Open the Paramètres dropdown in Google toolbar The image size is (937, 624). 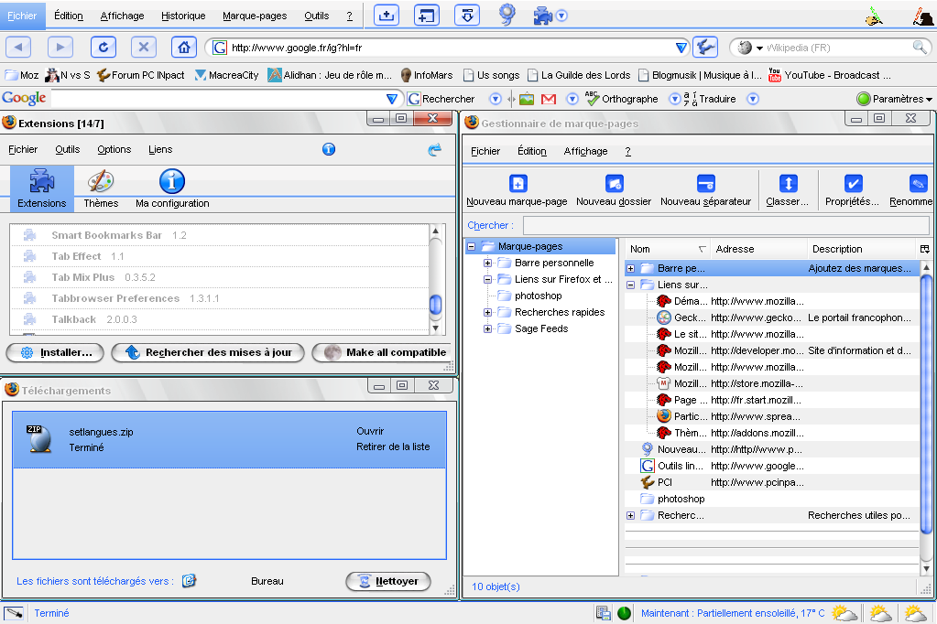(x=895, y=99)
